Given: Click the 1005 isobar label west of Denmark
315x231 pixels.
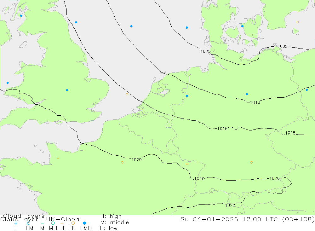Looking at the screenshot, I should [x=205, y=51].
